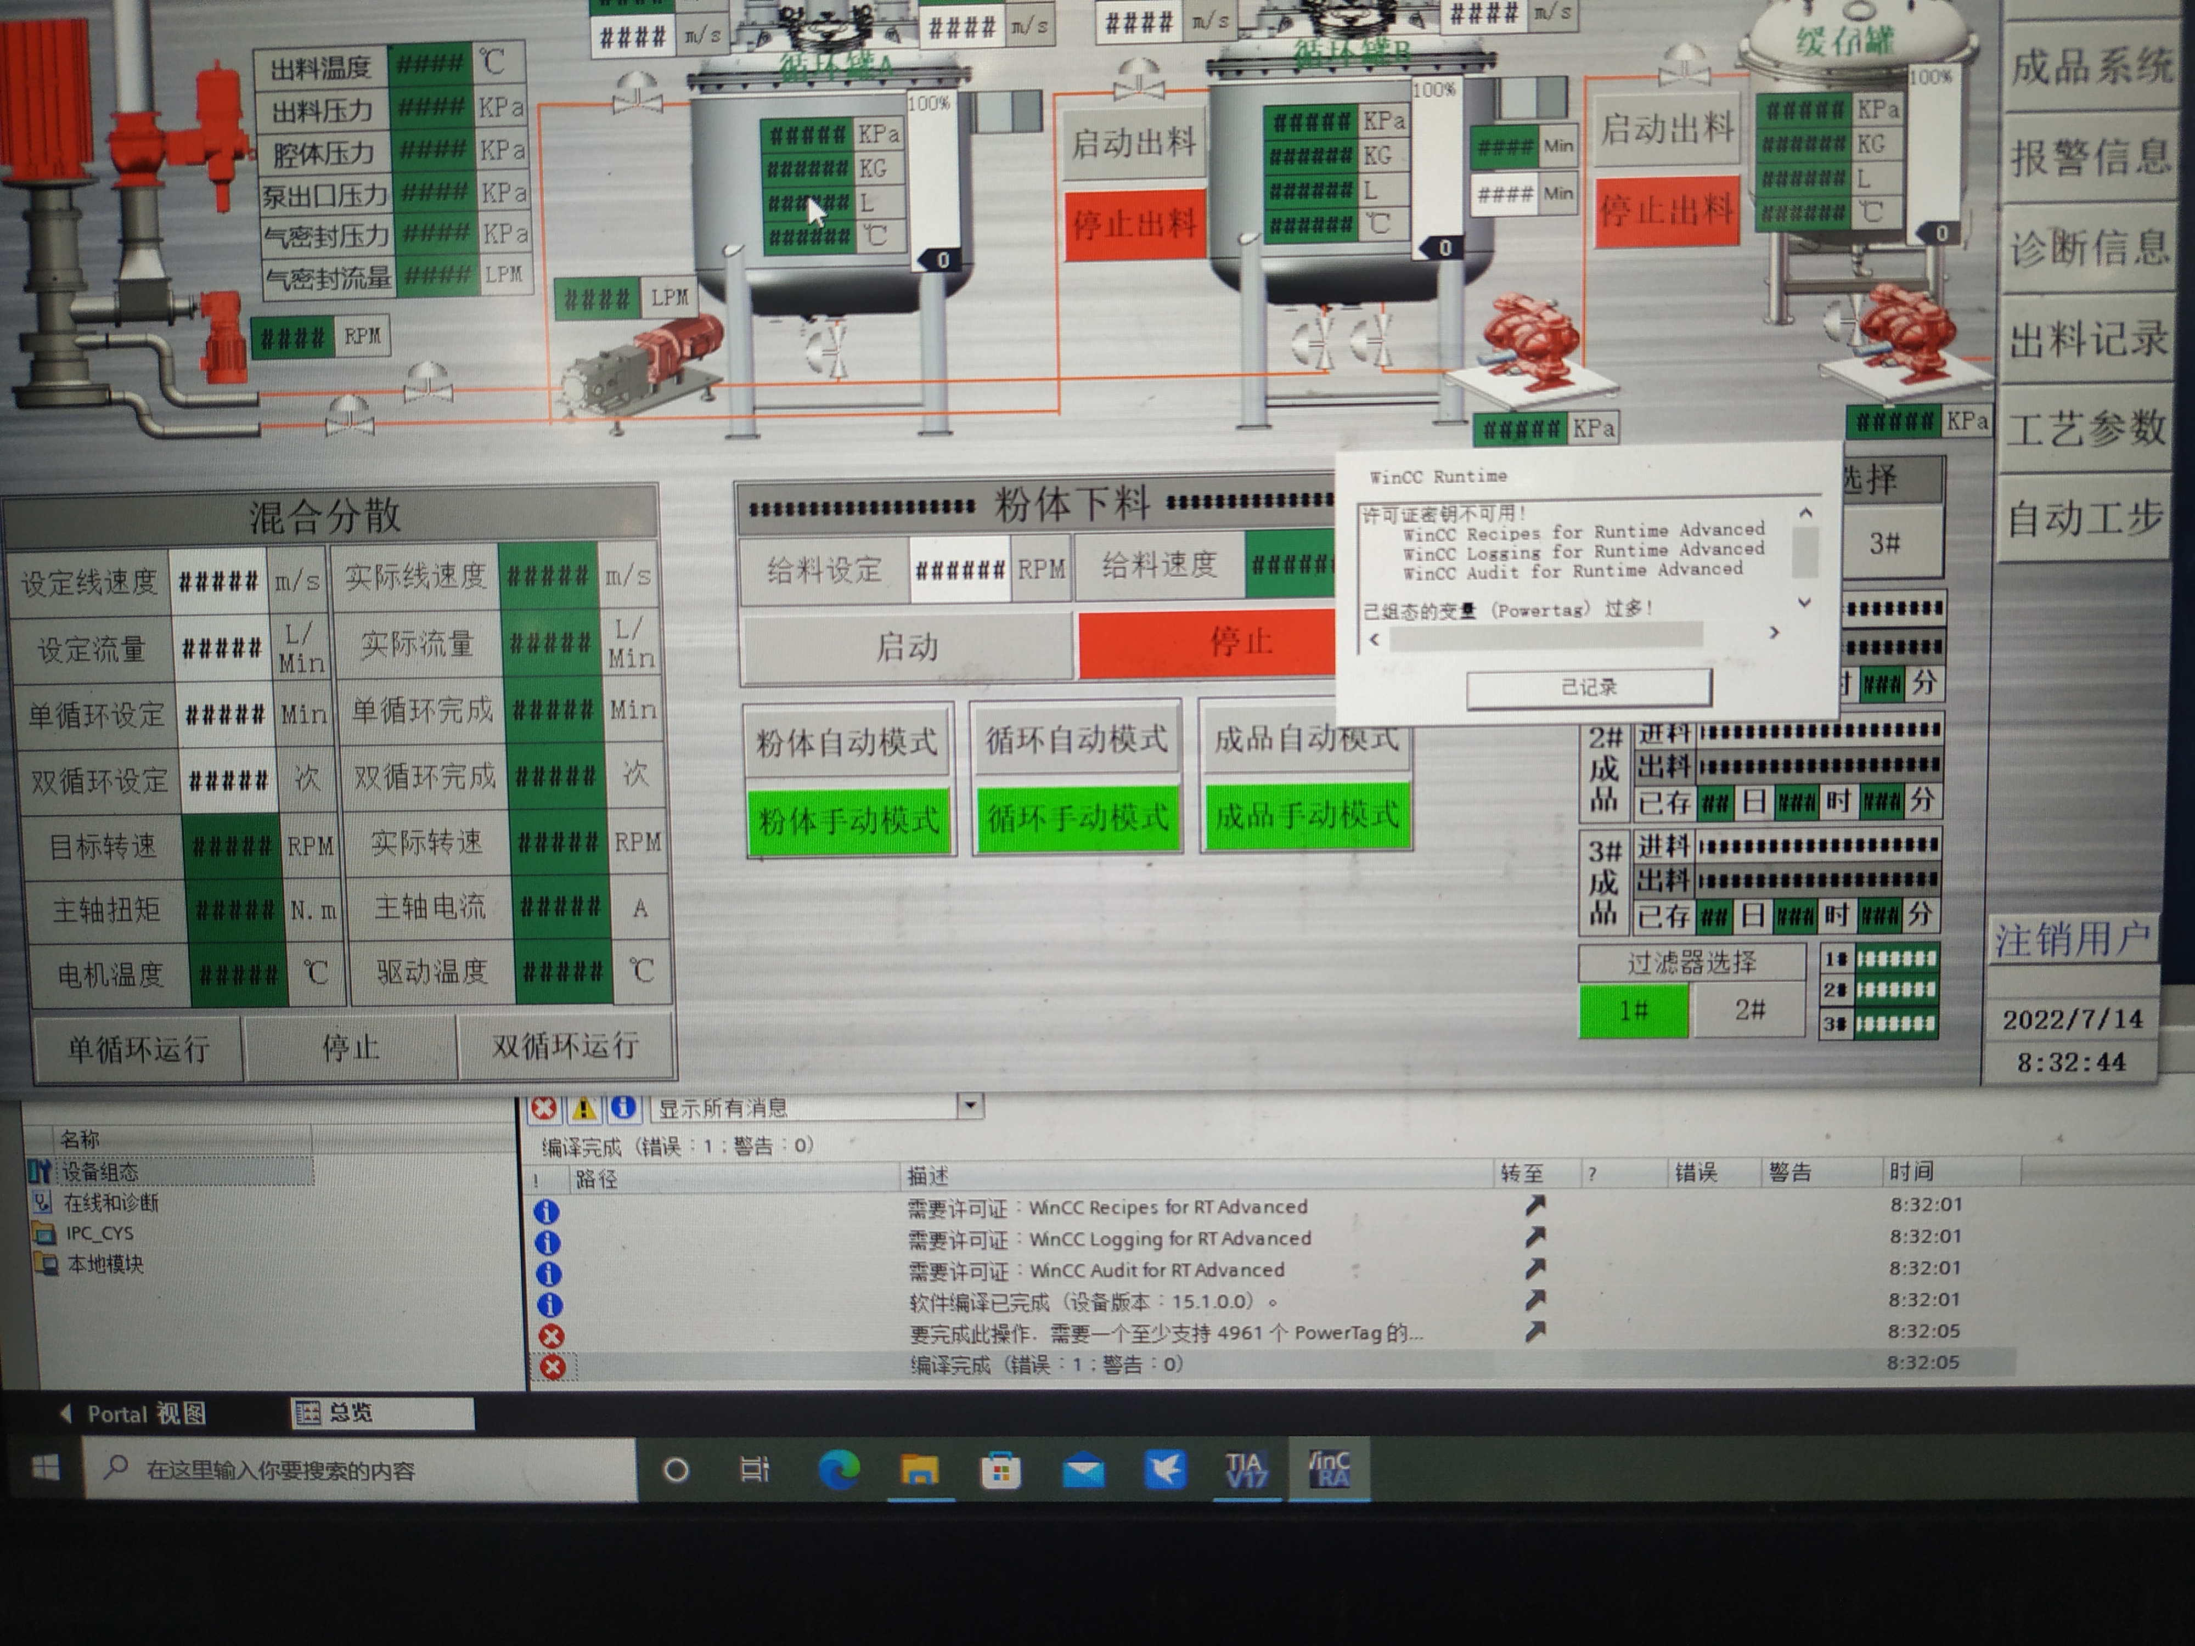This screenshot has width=2195, height=1646.
Task: Select filter 2# option
Action: (1749, 1010)
